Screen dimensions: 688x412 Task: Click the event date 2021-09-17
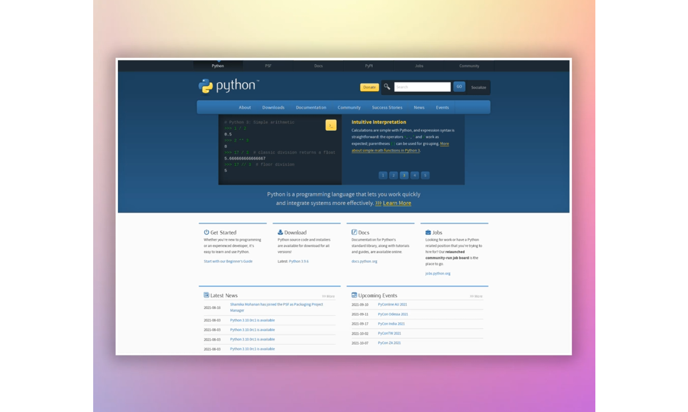[x=360, y=324]
